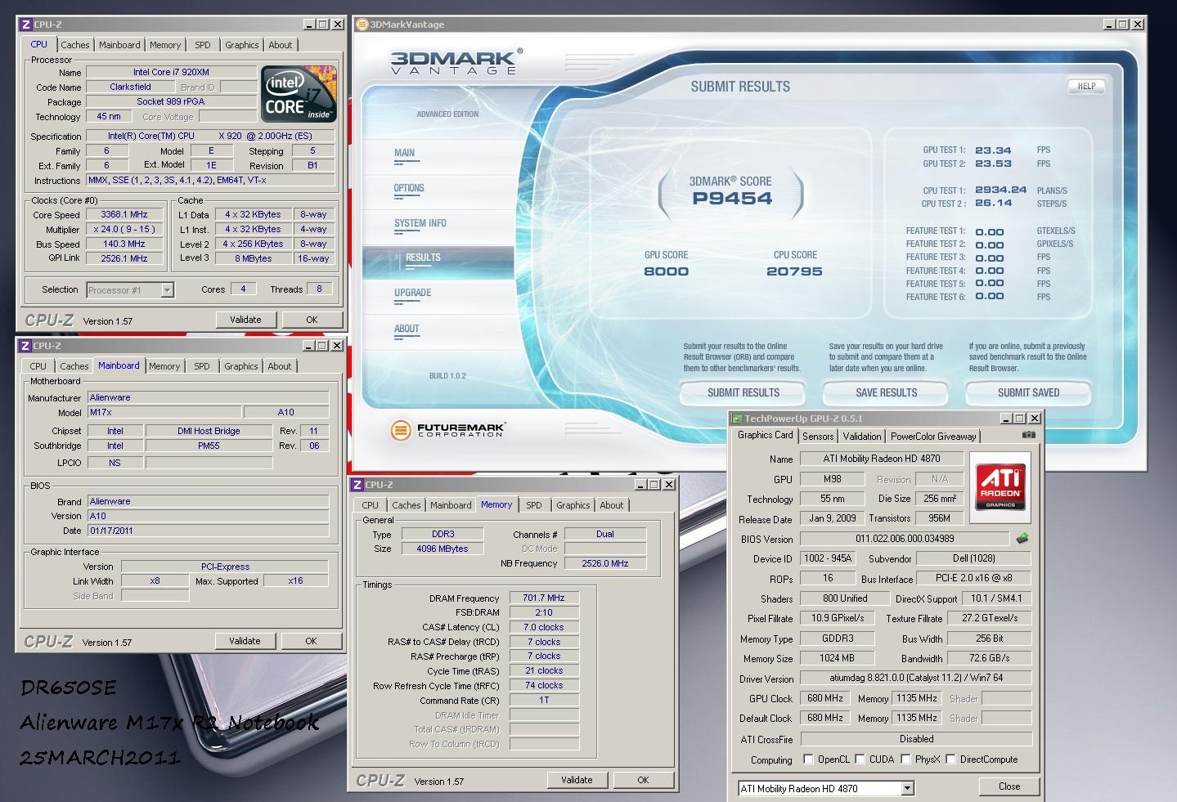This screenshot has height=802, width=1177.
Task: Click the GPU Clock 680 MHz field
Action: pyautogui.click(x=825, y=698)
